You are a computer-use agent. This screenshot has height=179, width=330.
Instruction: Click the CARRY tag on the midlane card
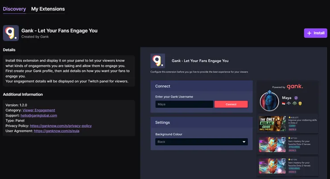tap(292, 126)
